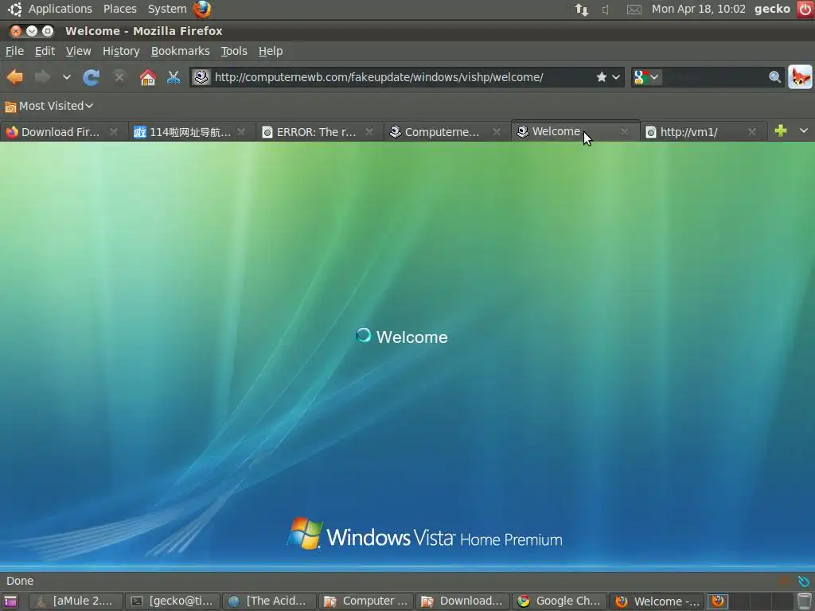This screenshot has width=815, height=611.
Task: Open the File menu
Action: [14, 51]
